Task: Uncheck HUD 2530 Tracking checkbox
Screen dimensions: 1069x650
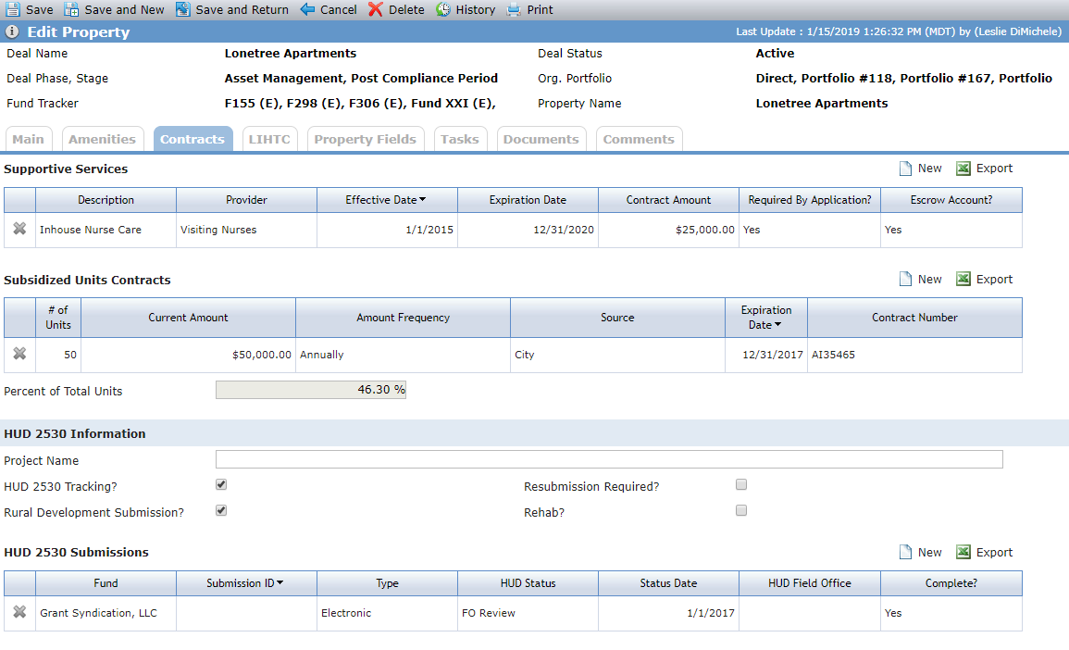Action: (x=221, y=485)
